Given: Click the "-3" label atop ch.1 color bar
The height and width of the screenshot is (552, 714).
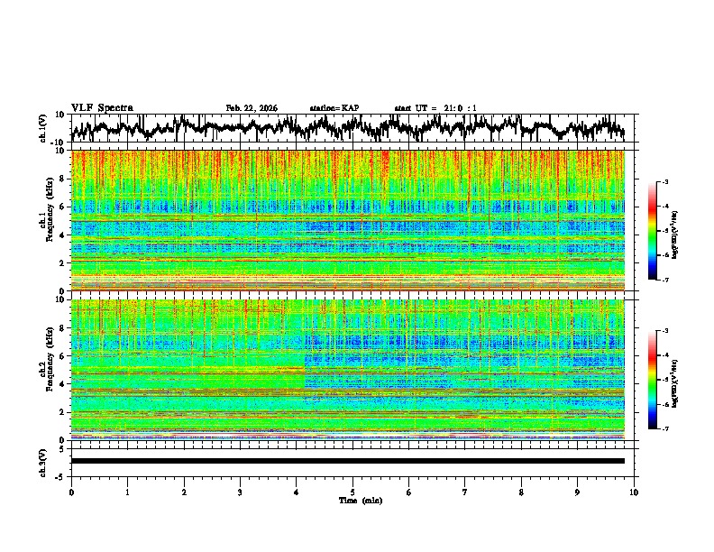Looking at the screenshot, I should [665, 181].
